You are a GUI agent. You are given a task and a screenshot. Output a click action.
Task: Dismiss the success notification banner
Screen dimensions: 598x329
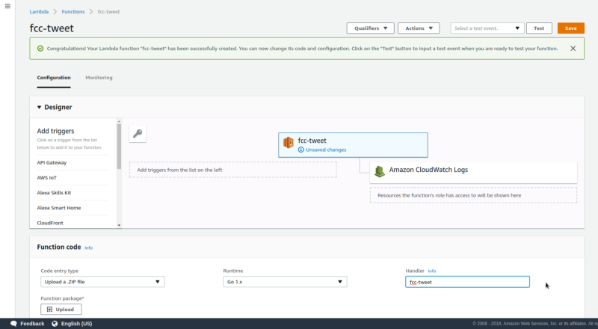click(x=573, y=49)
